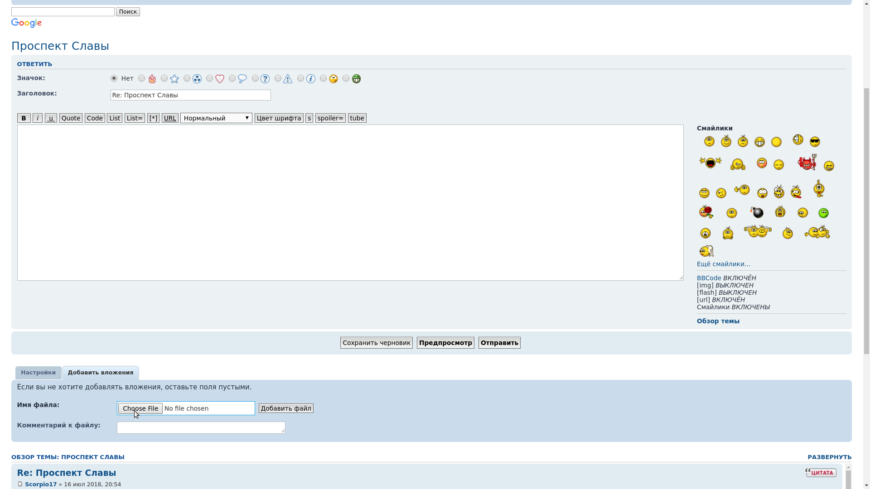Click the Отправить submit button

click(x=499, y=343)
